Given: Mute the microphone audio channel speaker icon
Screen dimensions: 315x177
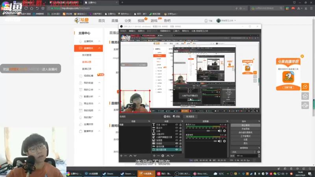Looking at the screenshot, I should pos(220,131).
